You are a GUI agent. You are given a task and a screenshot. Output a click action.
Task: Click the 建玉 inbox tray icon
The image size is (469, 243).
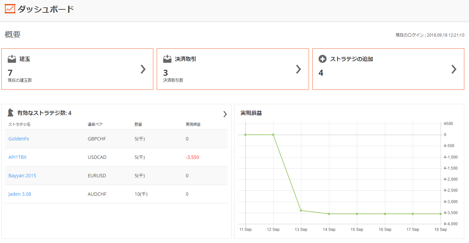point(12,59)
